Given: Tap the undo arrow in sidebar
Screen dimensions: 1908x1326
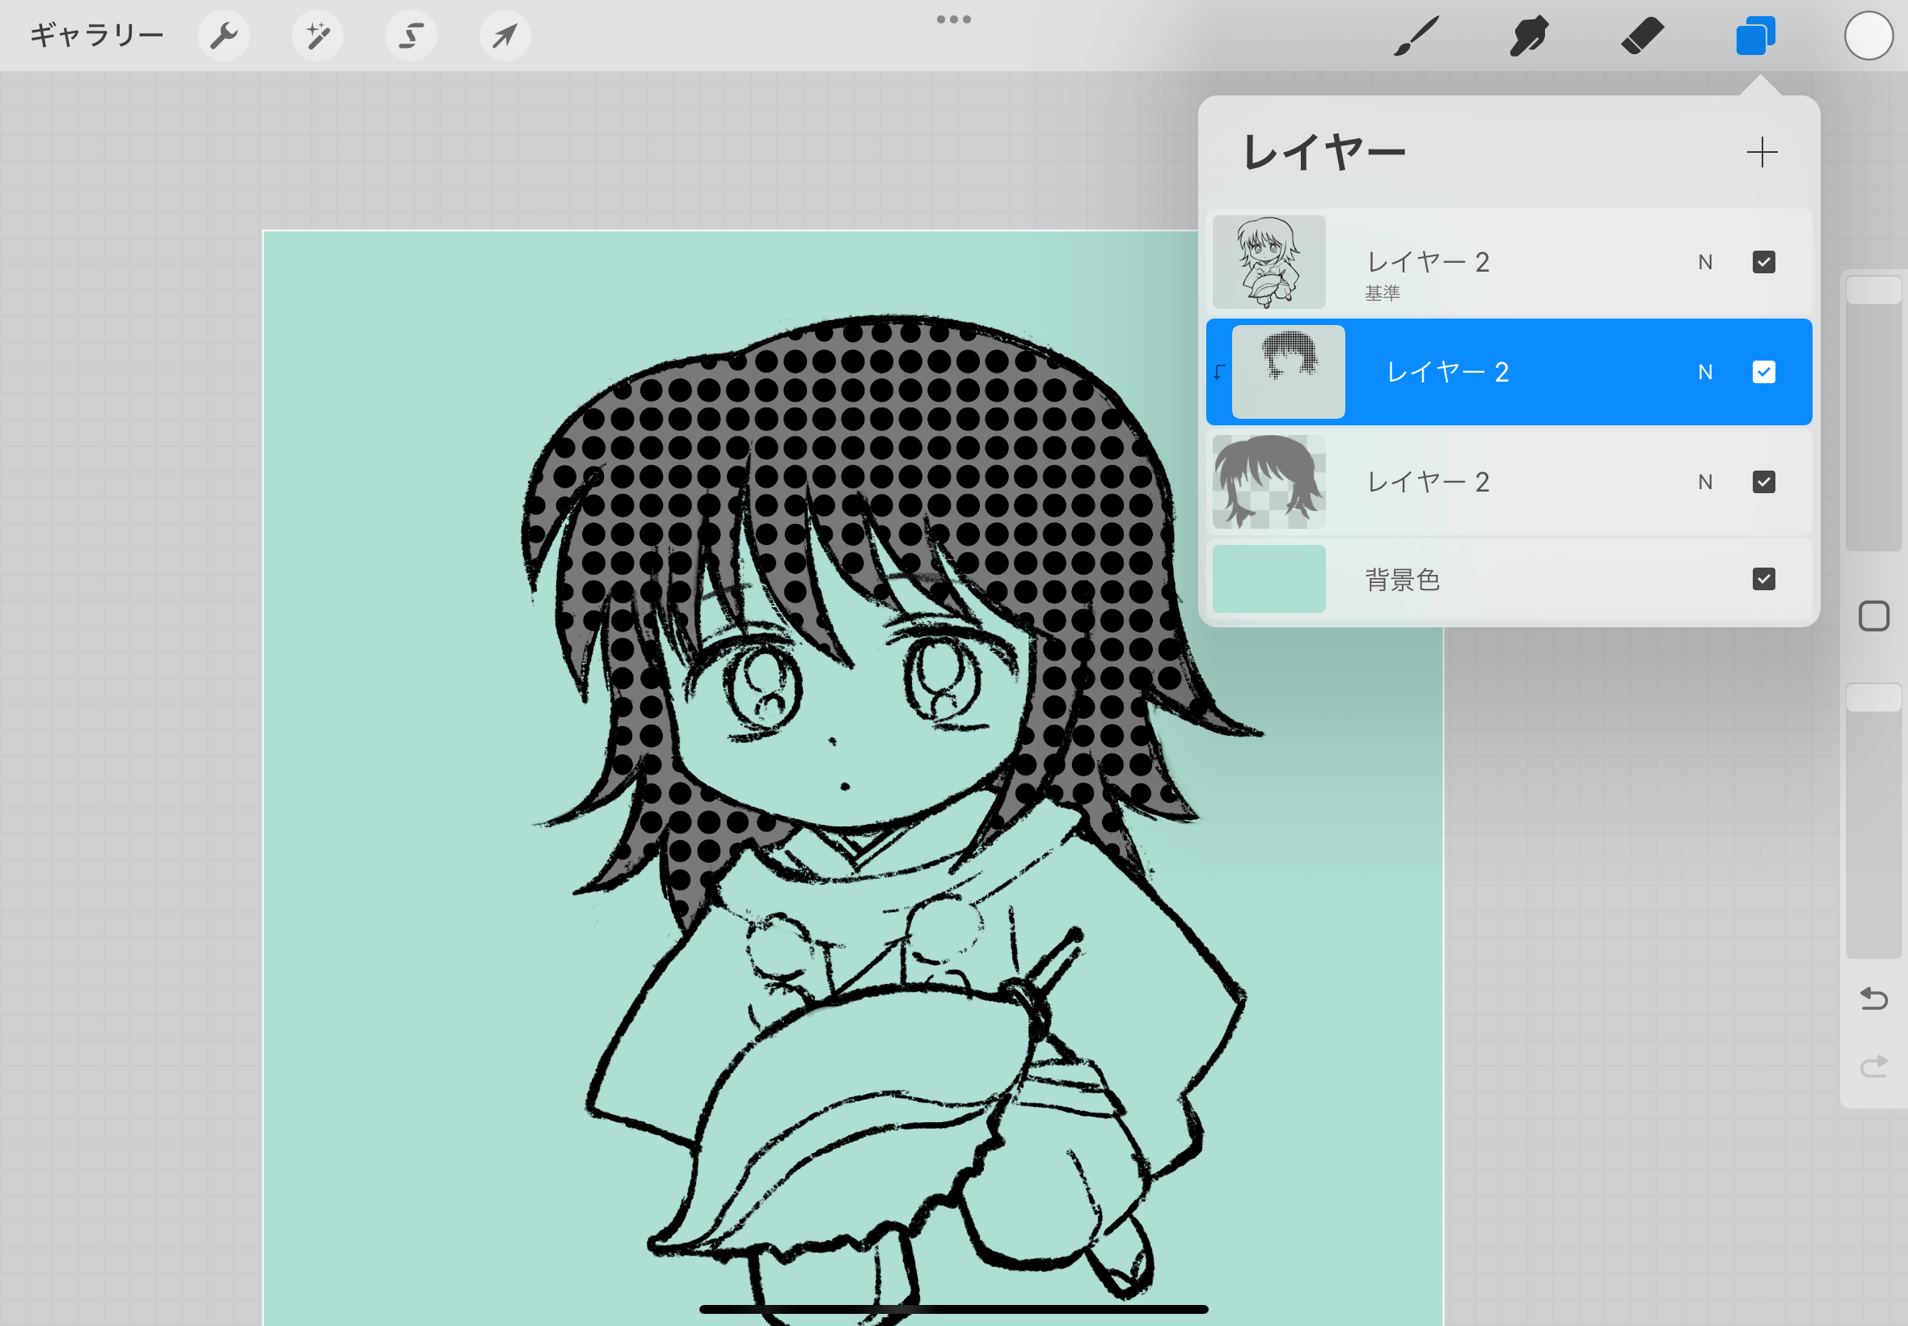Looking at the screenshot, I should pos(1873,998).
